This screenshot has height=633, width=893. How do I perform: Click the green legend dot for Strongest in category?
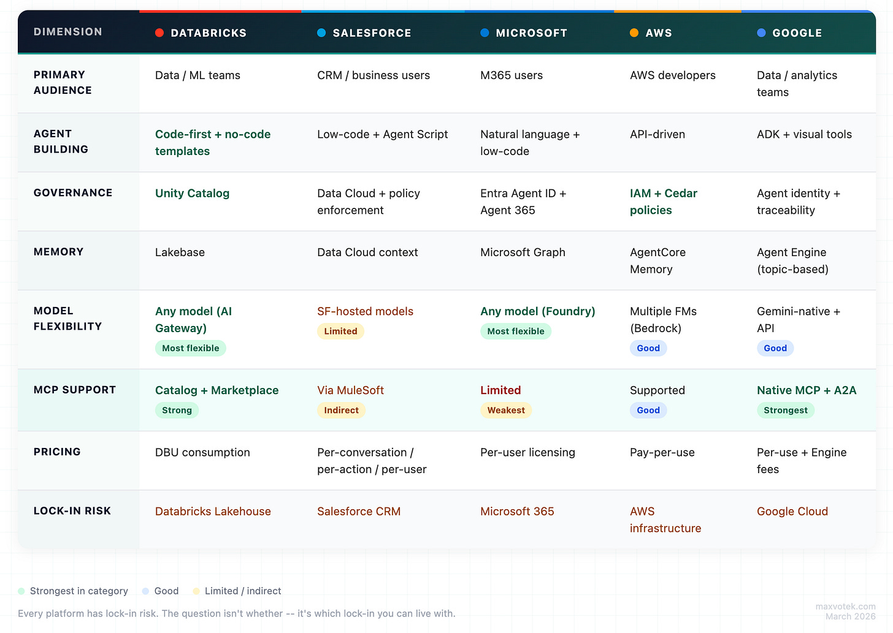click(x=21, y=591)
